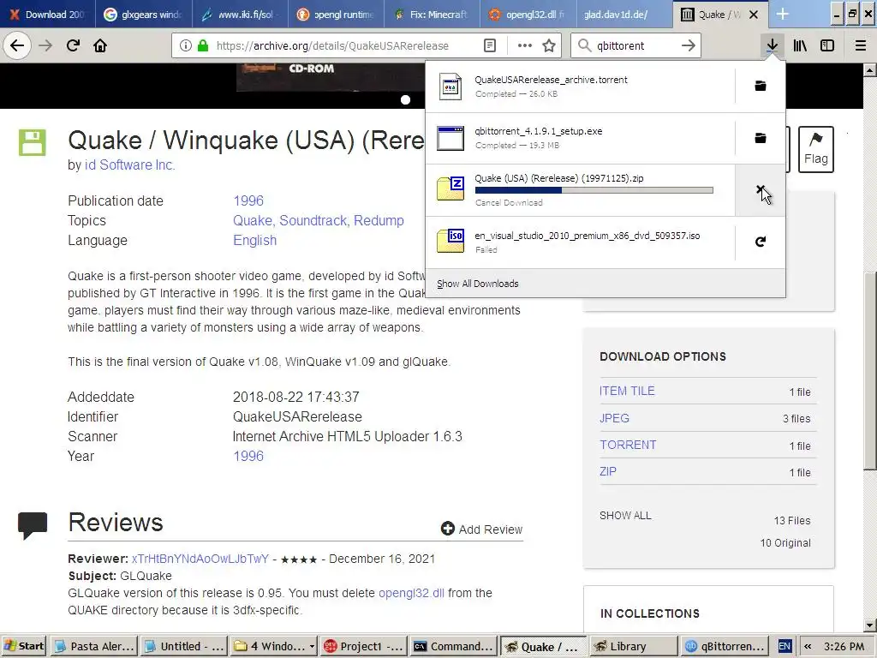Switch to the glxgears Google tab

143,14
